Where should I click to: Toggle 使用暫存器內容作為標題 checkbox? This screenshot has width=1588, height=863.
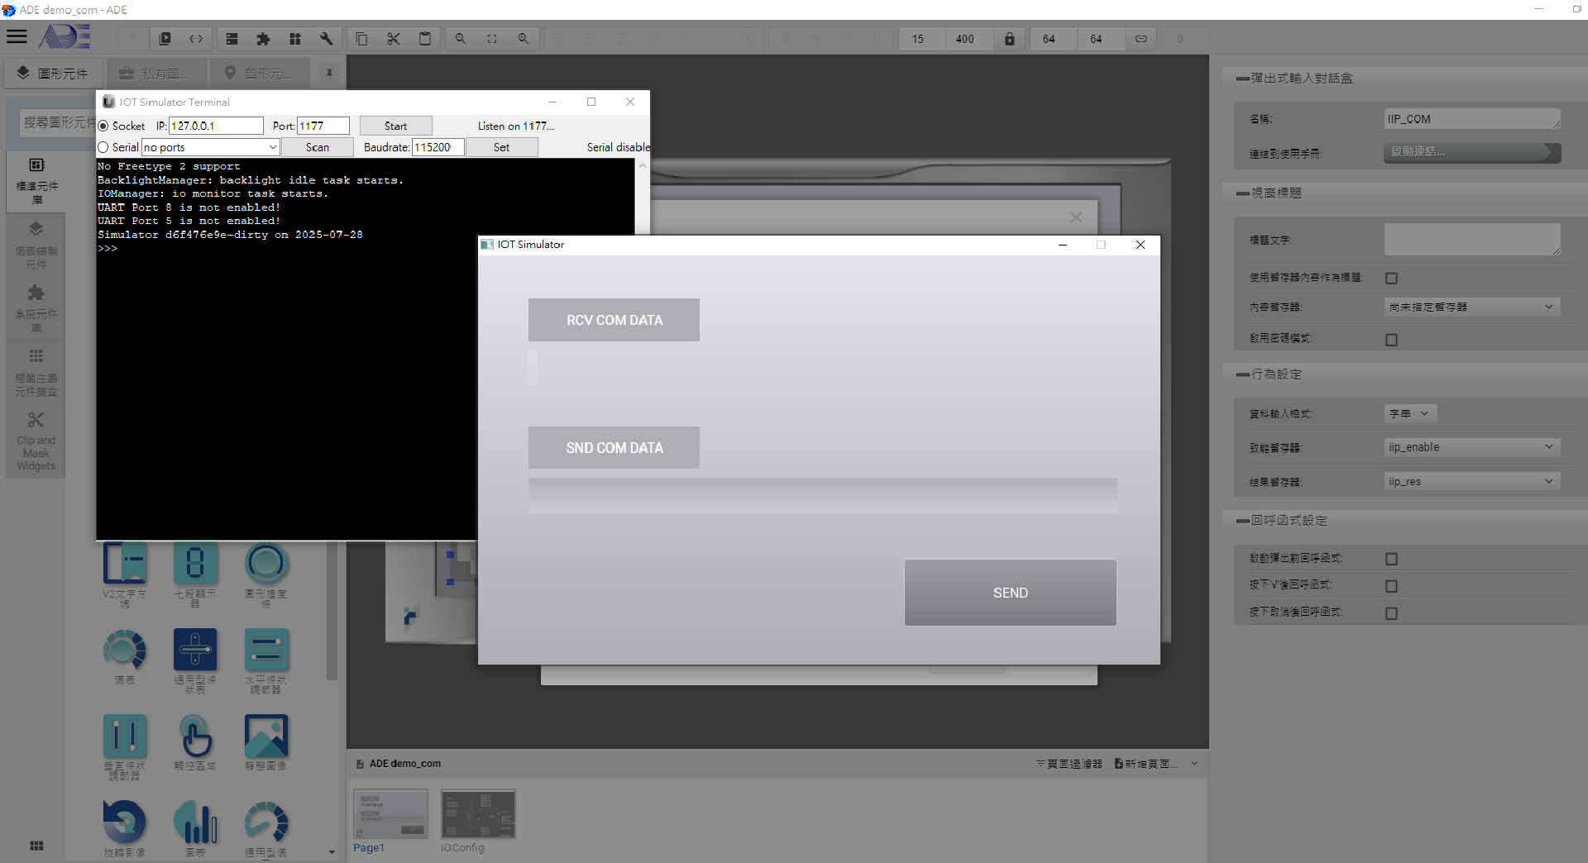point(1391,279)
